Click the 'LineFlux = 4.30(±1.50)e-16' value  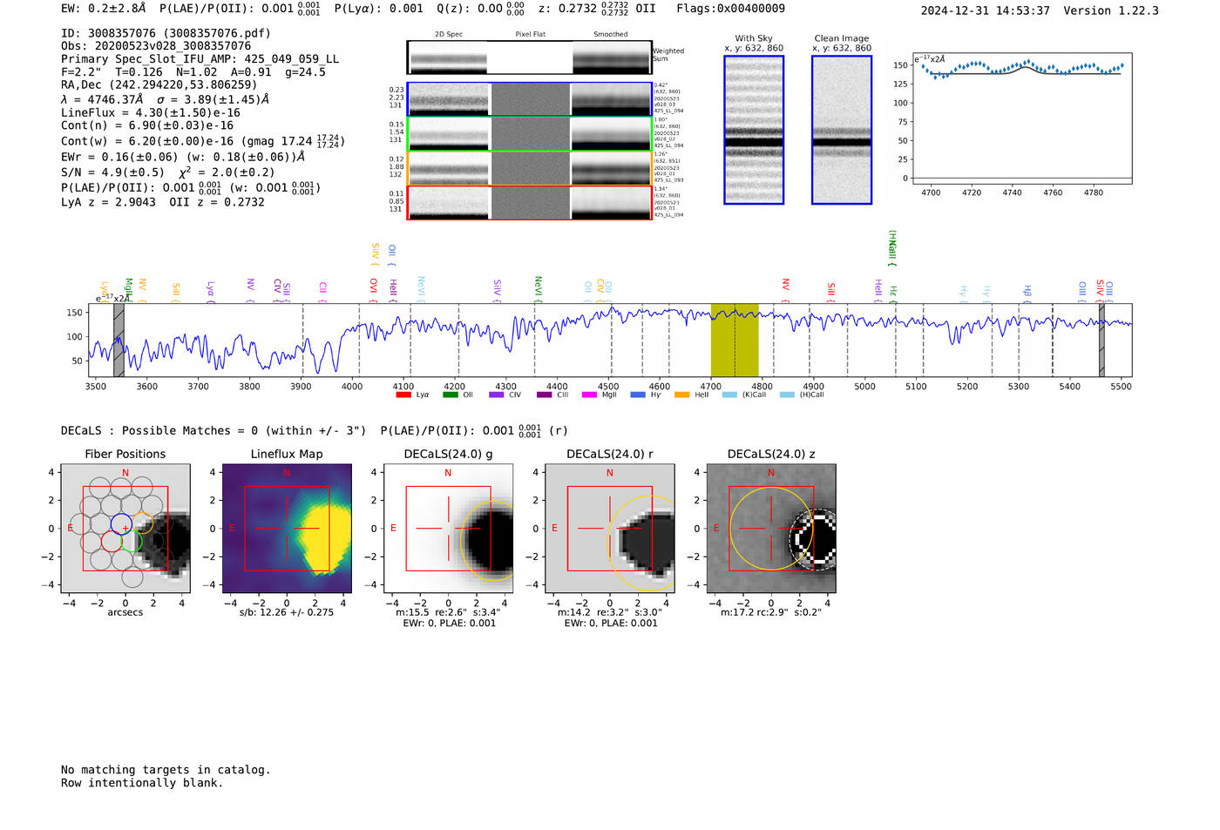click(x=151, y=112)
